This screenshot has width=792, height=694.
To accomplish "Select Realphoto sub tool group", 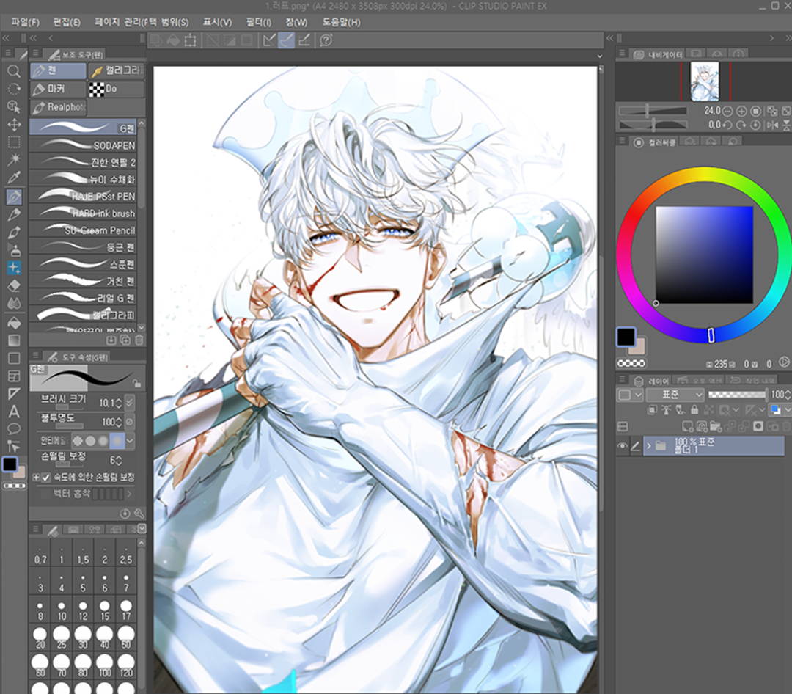I will pos(58,107).
